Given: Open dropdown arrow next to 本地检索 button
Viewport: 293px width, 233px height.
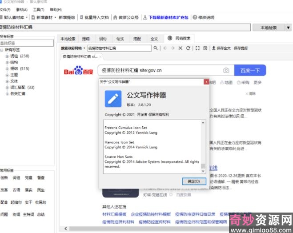Looking at the screenshot, I should pyautogui.click(x=288, y=28).
